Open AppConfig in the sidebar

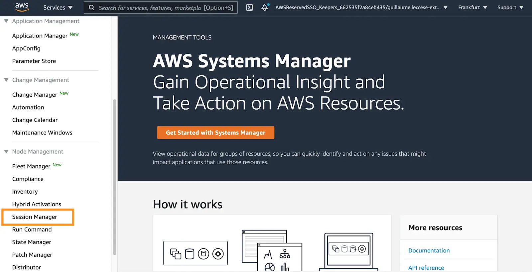[x=26, y=48]
